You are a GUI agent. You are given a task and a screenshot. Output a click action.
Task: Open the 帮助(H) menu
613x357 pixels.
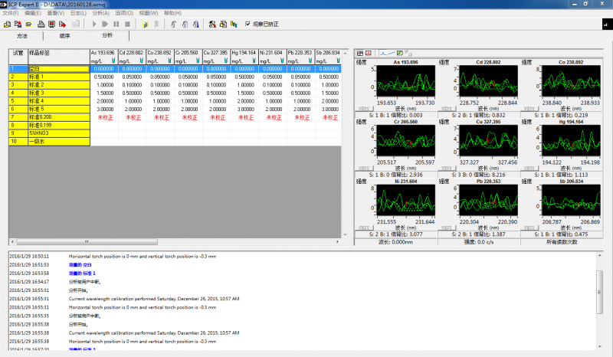tap(173, 13)
